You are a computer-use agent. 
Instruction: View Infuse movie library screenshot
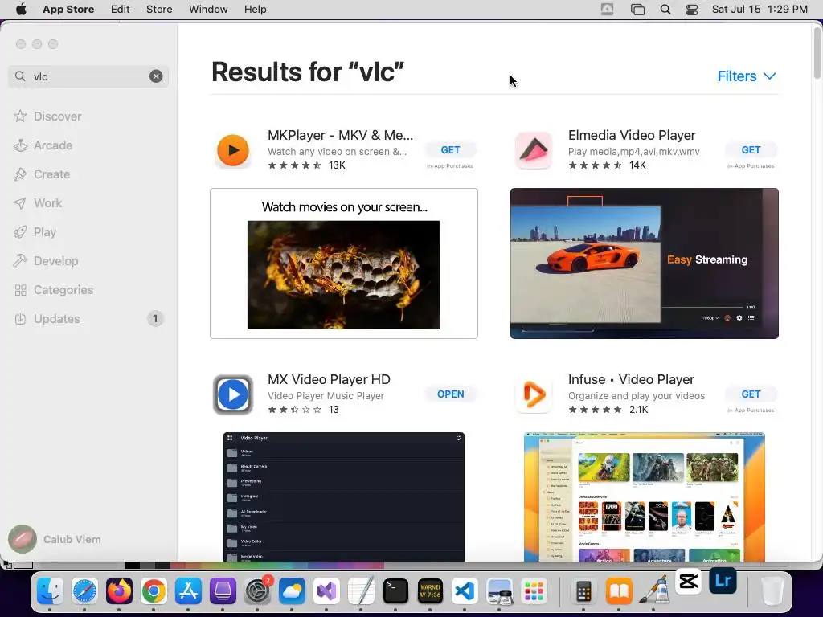point(644,496)
